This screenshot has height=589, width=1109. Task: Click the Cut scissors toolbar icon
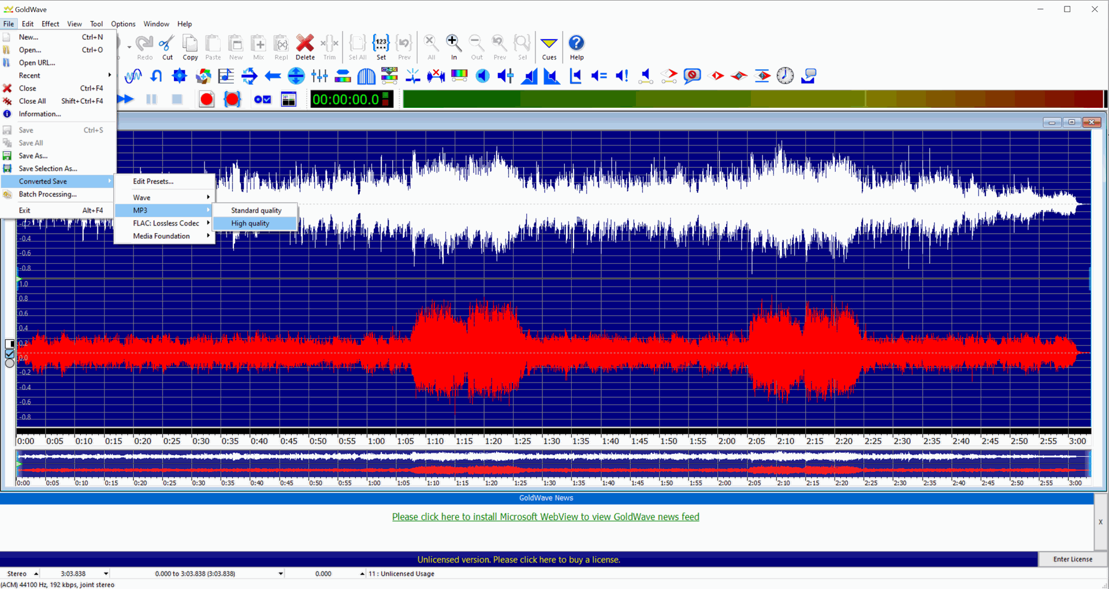pos(167,47)
